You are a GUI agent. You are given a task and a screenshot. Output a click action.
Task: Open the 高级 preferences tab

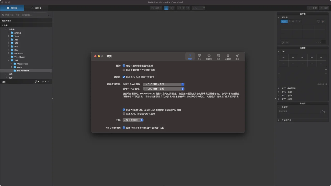pos(237,57)
